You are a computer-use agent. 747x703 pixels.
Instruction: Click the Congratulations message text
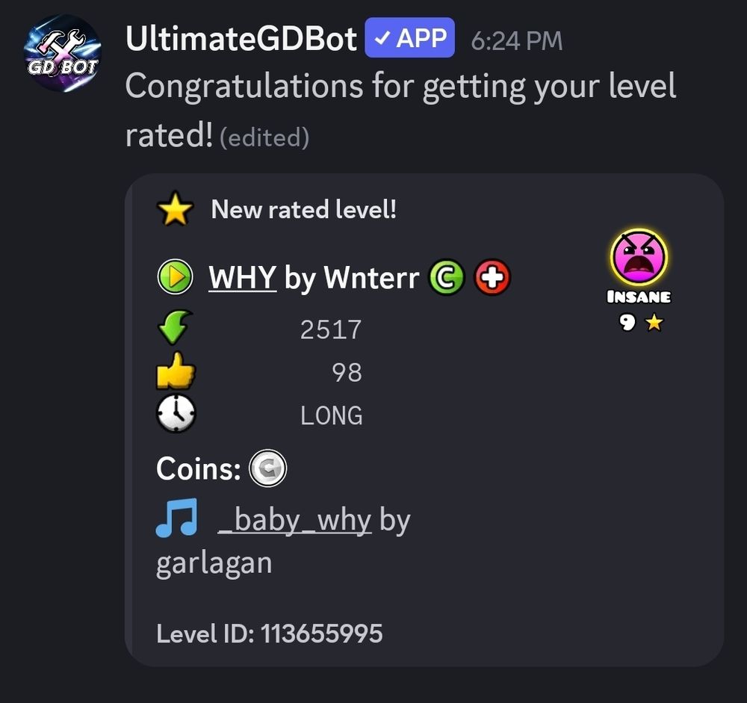(x=400, y=110)
